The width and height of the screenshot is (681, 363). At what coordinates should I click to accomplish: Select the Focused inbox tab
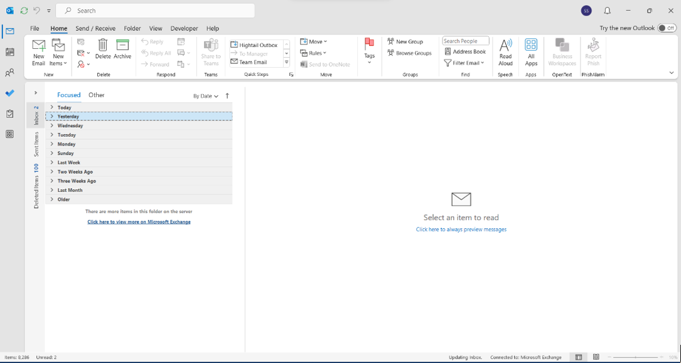(69, 95)
